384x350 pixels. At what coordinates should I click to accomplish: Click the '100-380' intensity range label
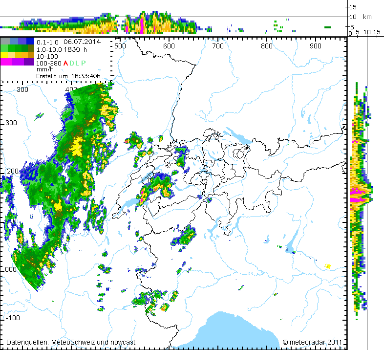pos(49,63)
